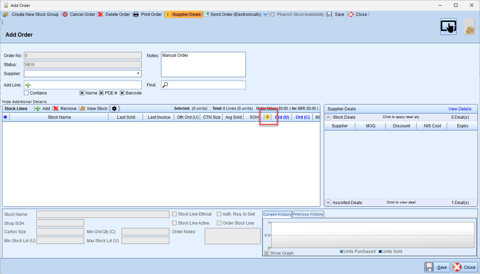Viewport: 480px width, 274px height.
Task: Expand the Assorted Deals section
Action: 328,203
